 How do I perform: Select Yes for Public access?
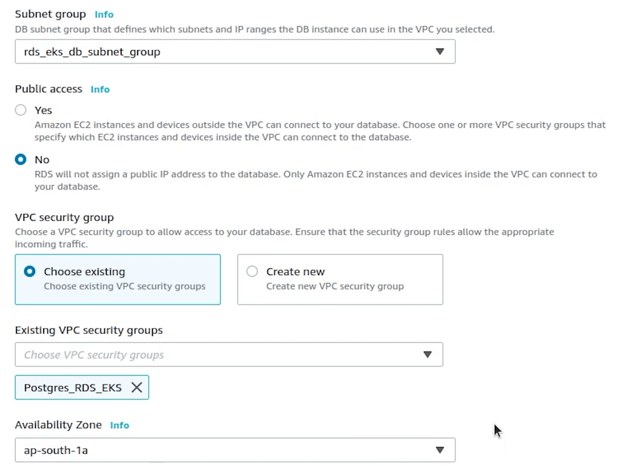click(x=21, y=110)
